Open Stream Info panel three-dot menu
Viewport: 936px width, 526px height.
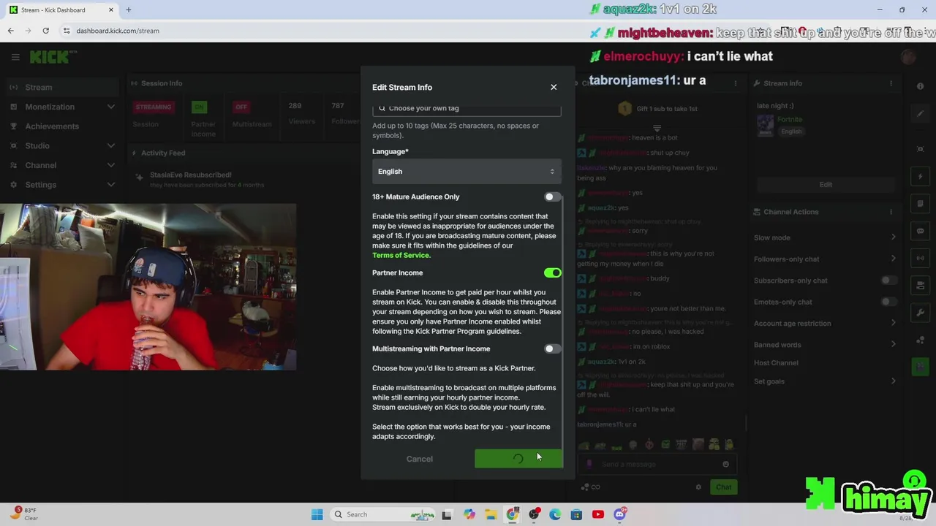click(891, 83)
